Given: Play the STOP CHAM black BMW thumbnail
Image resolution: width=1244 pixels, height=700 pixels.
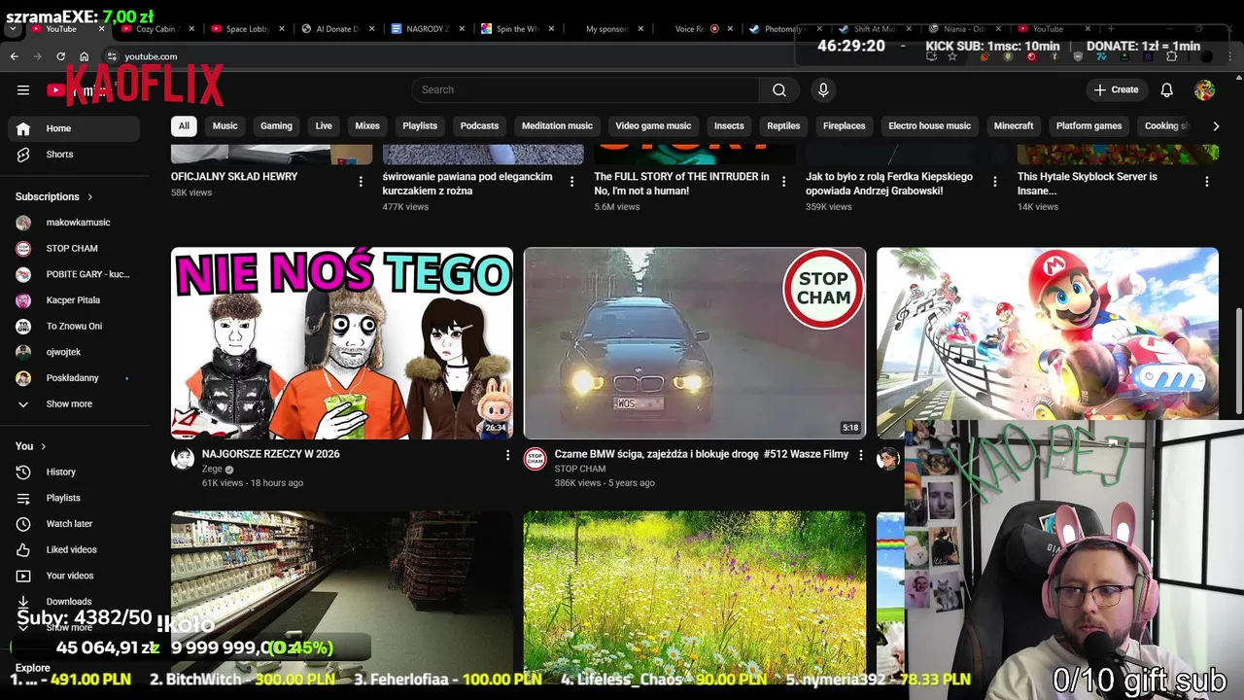Looking at the screenshot, I should pos(695,343).
